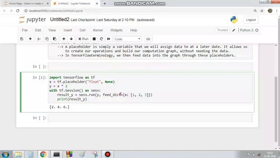
Task: Open the command palette keyboard icon
Action: pos(148,39)
